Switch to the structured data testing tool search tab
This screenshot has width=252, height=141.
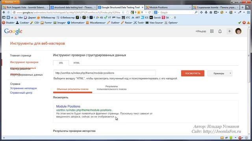pos(74,7)
